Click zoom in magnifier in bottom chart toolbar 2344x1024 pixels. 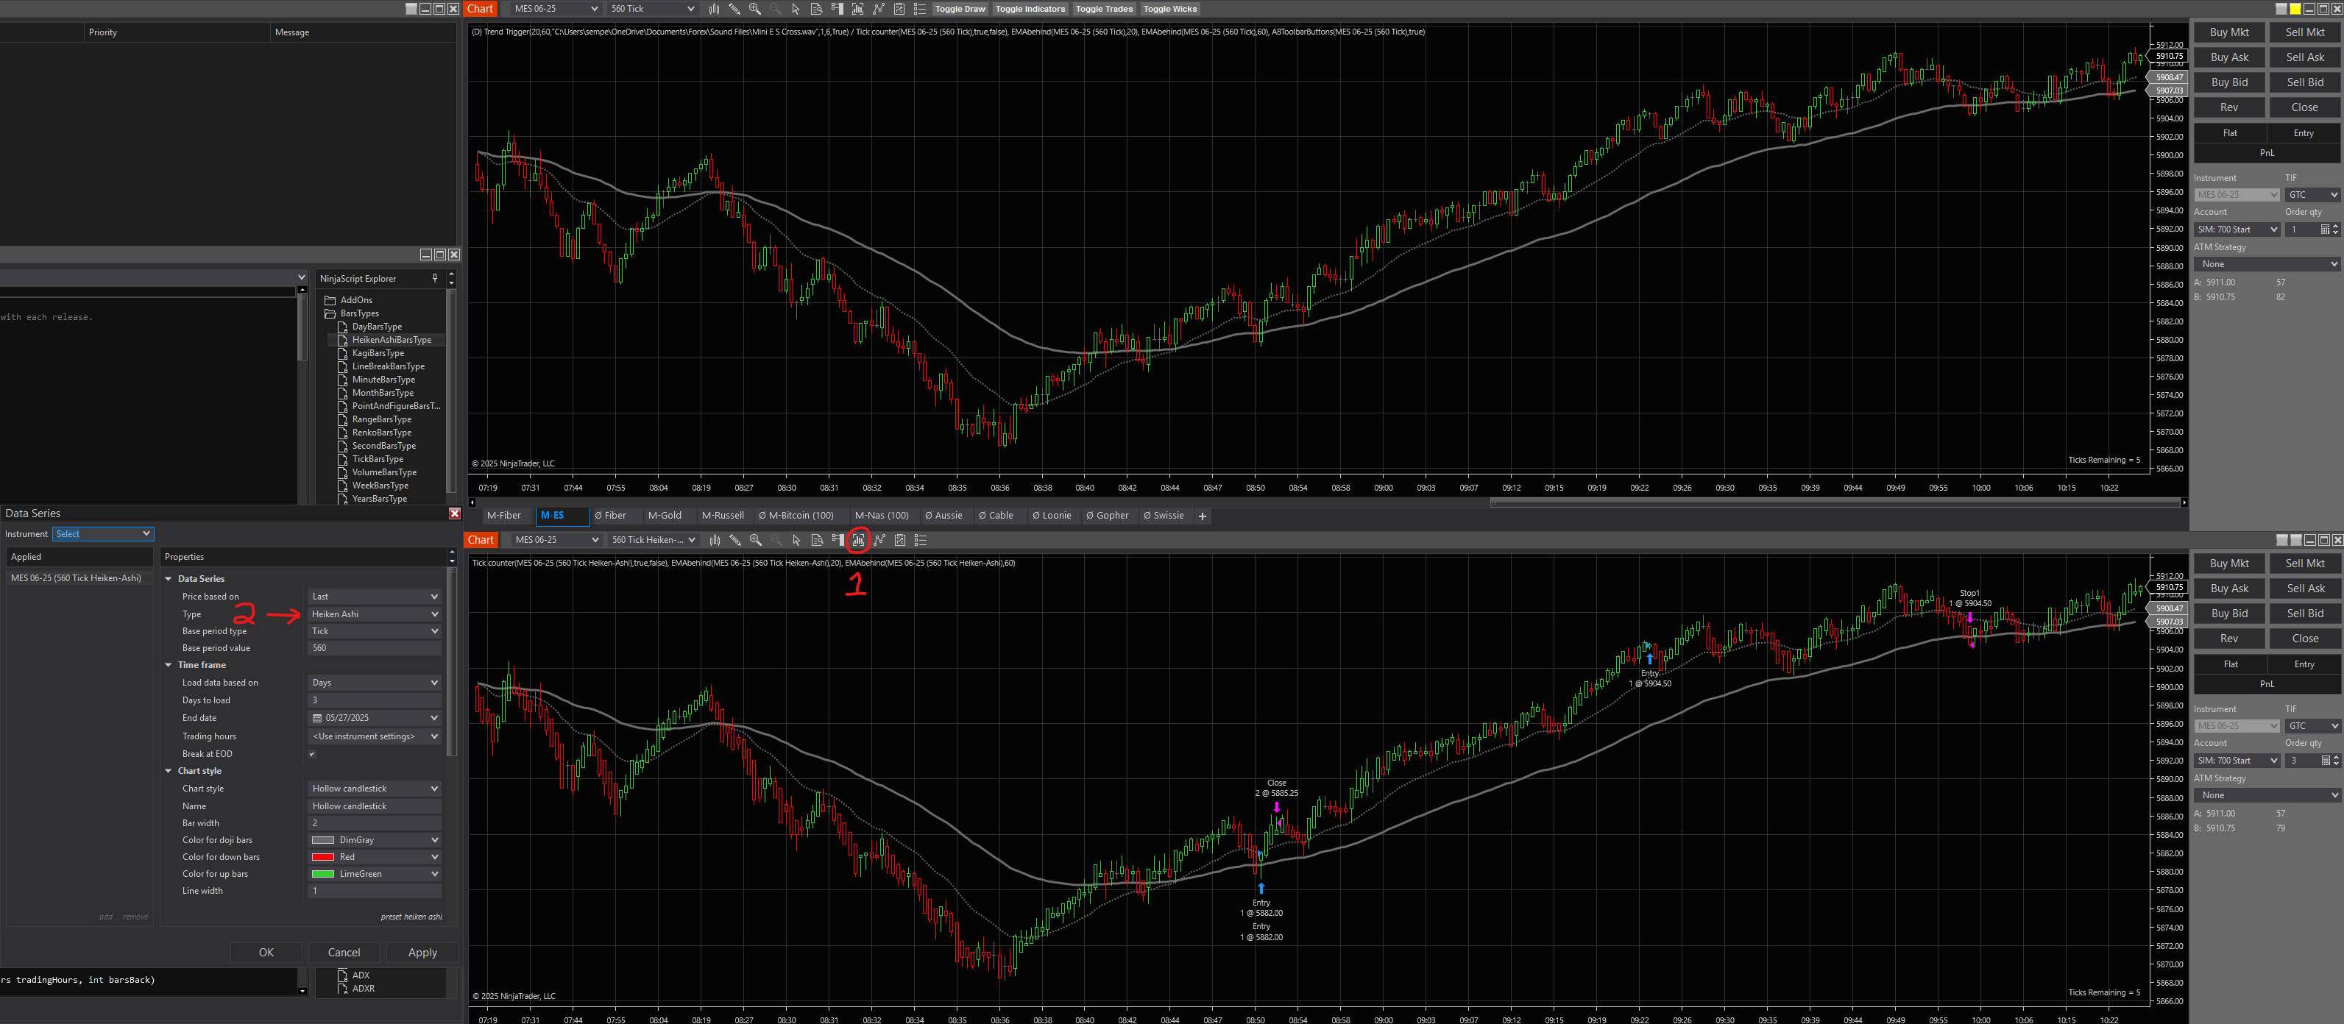coord(755,540)
